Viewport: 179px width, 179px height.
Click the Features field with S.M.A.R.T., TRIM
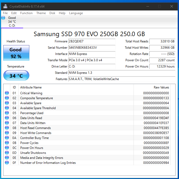122,79
